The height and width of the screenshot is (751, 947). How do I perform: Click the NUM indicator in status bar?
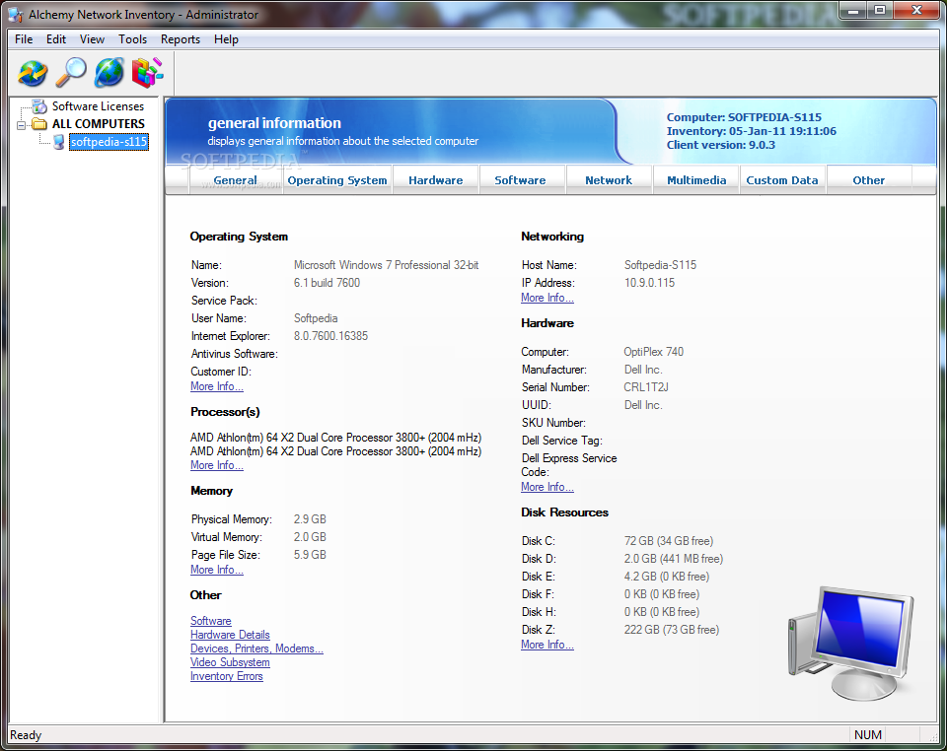coord(868,735)
